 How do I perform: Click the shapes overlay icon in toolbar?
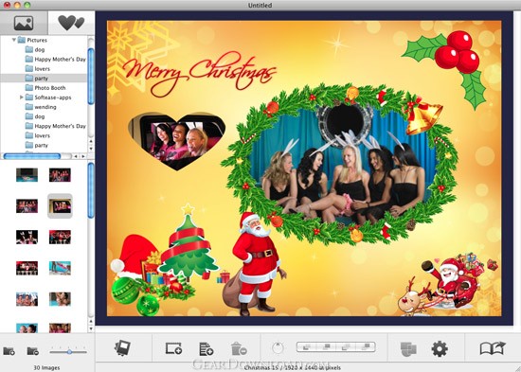[x=408, y=348]
